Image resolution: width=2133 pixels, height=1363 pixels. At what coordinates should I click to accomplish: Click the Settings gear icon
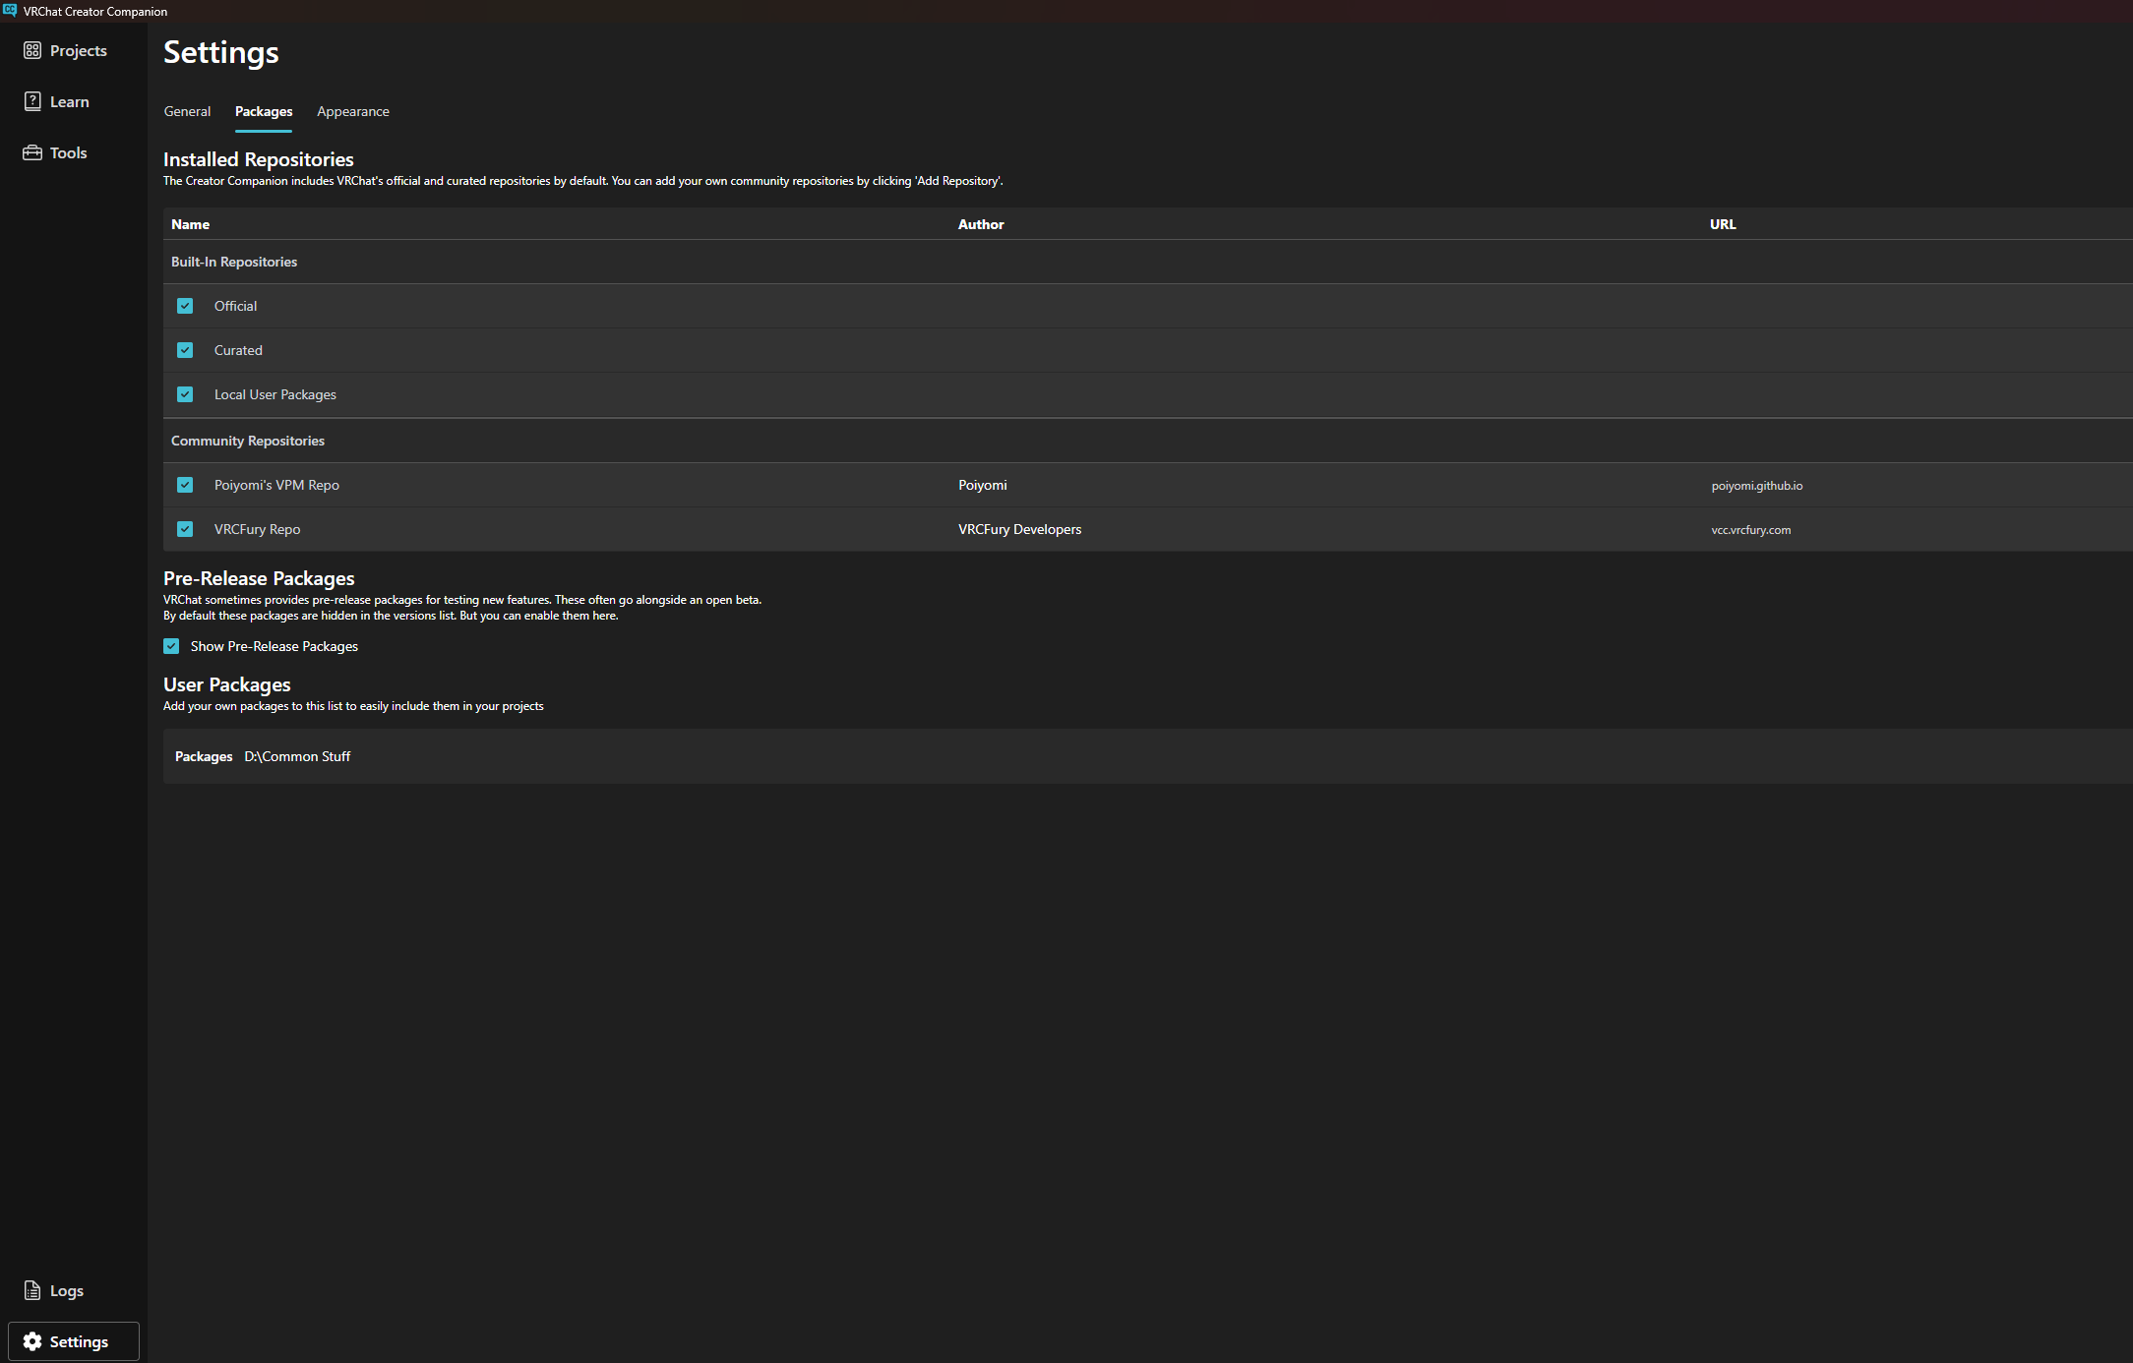[x=32, y=1341]
